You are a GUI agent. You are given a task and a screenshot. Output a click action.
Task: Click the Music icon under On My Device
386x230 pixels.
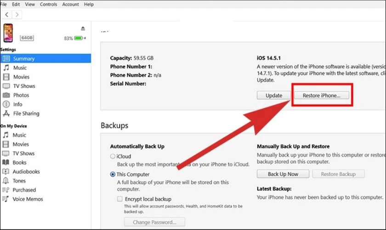click(x=6, y=135)
